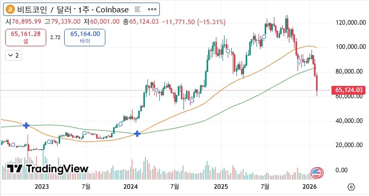This screenshot has height=196, width=369.
Task: Expand the collapsed indicators legend showing 2
Action: [13, 56]
